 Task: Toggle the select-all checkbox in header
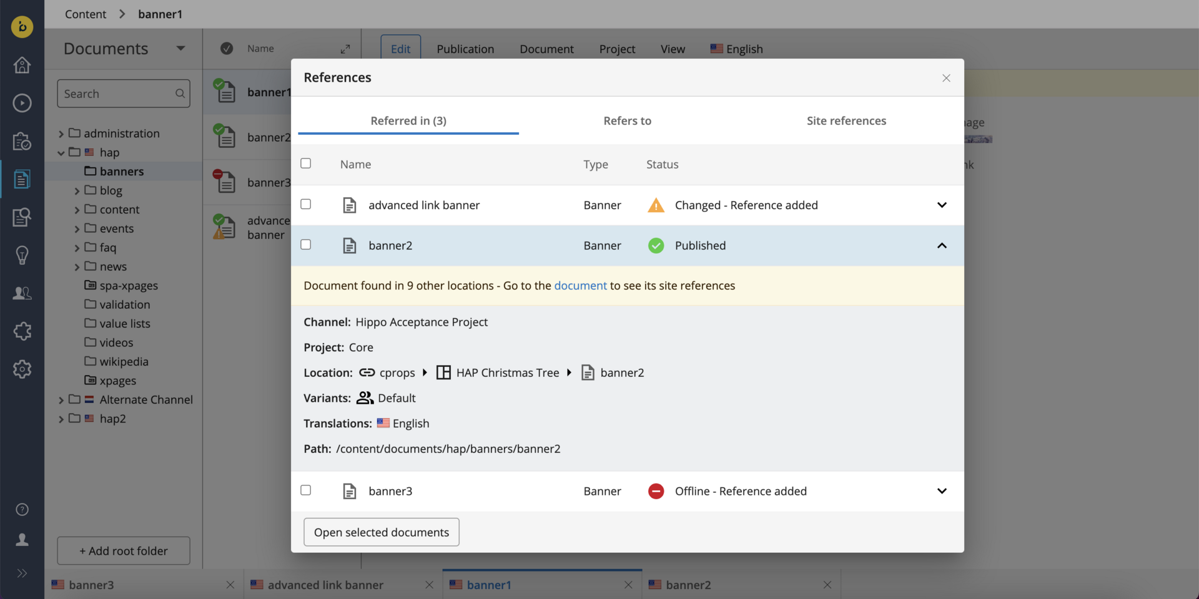(306, 163)
